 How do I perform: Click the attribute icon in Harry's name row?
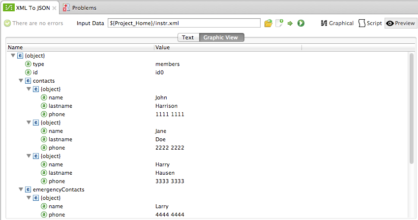[44, 164]
